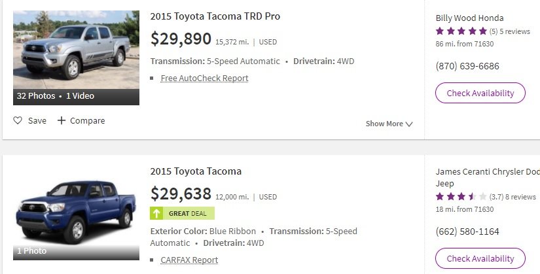The width and height of the screenshot is (540, 274).
Task: Open the blue Toyota Tacoma photo
Action: 76,213
